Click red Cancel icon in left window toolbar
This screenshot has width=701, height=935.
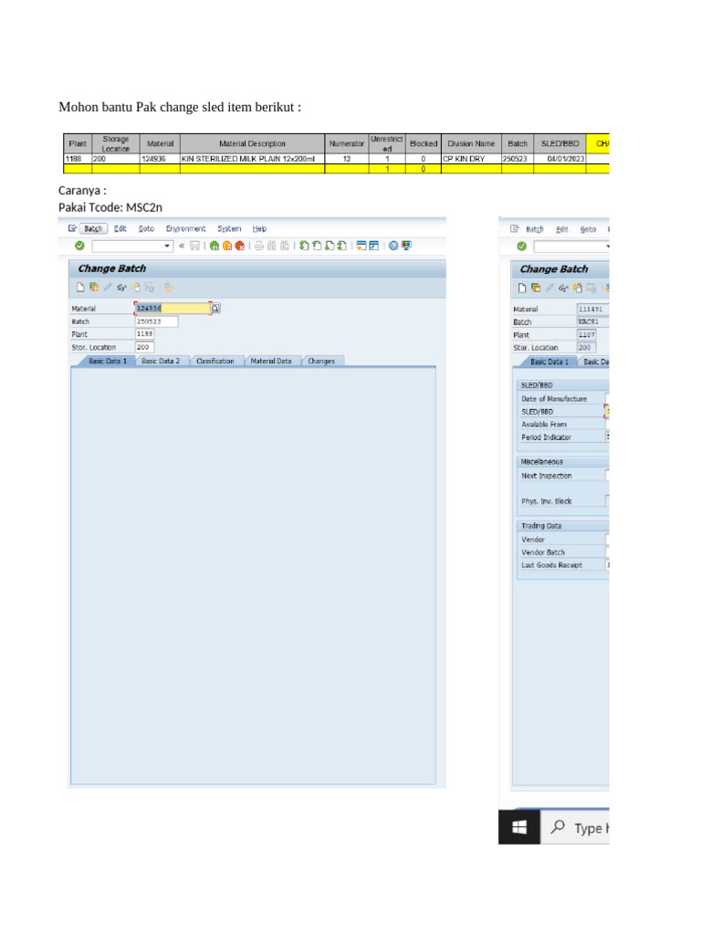point(240,246)
